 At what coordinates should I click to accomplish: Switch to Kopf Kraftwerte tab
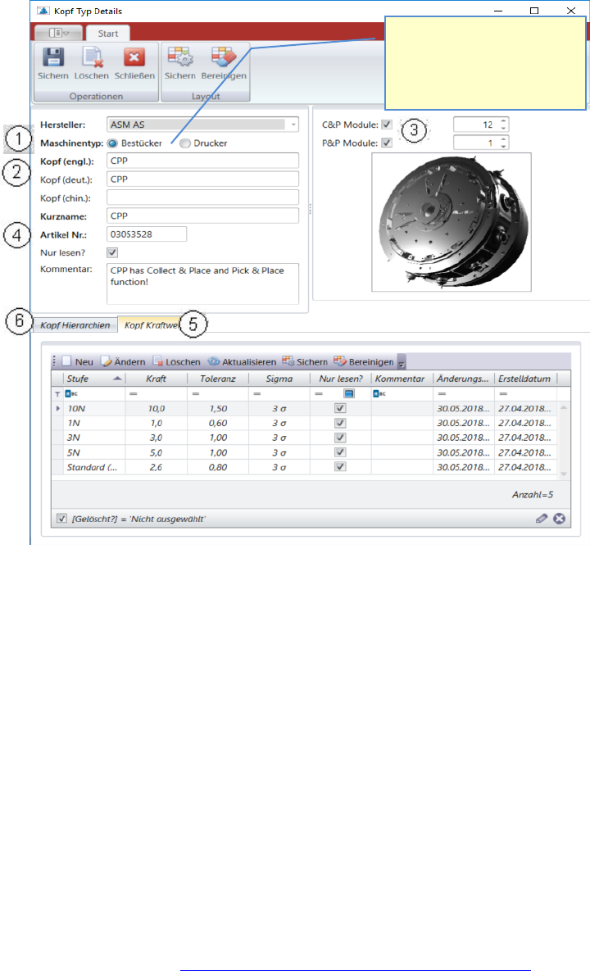click(151, 325)
